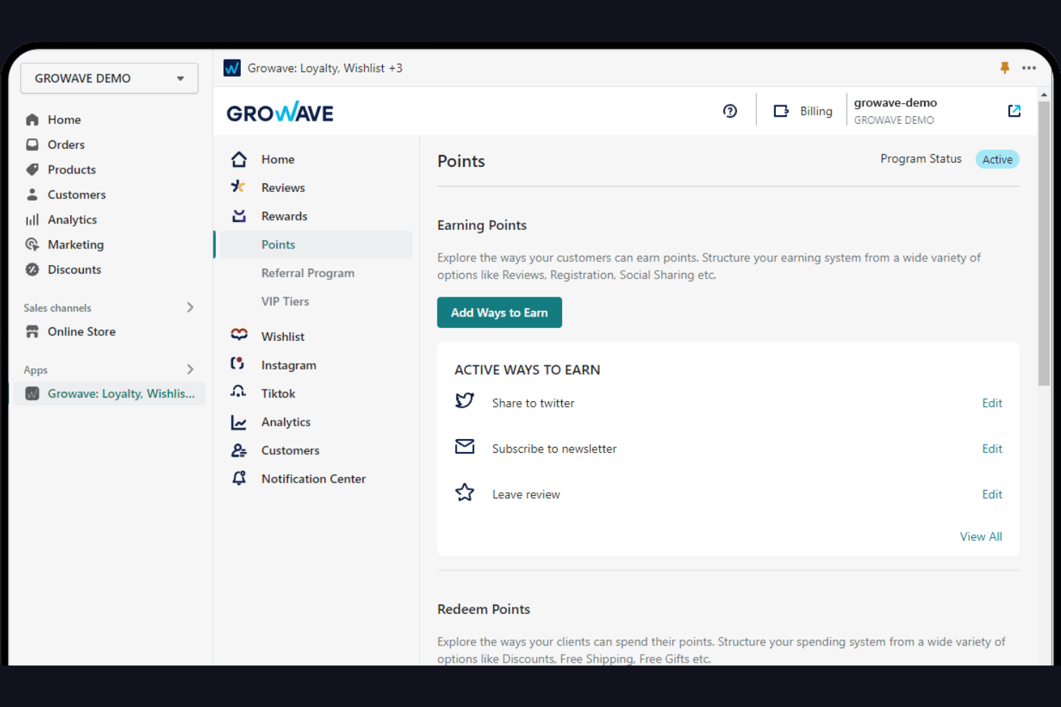
Task: Click the Share to twitter label
Action: click(x=533, y=403)
